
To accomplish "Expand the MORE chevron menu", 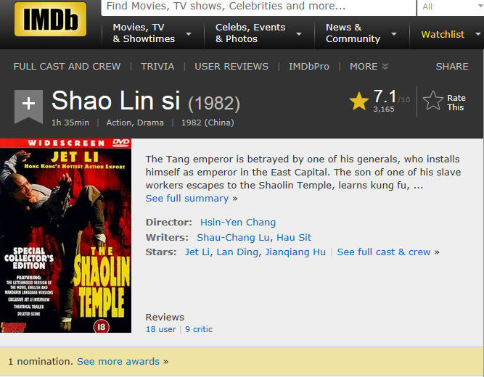I will point(369,66).
